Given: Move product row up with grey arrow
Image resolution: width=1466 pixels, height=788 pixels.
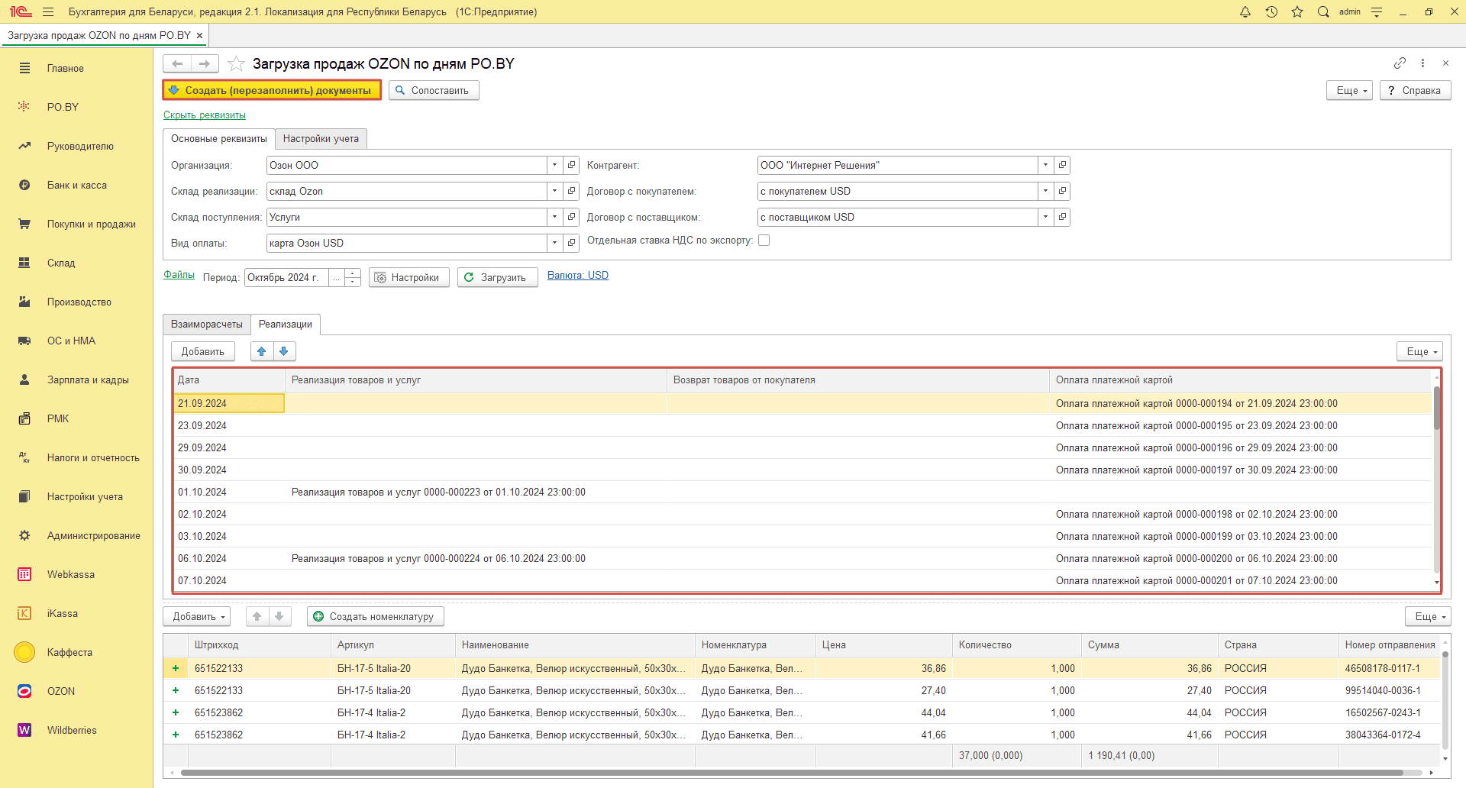Looking at the screenshot, I should click(x=257, y=616).
